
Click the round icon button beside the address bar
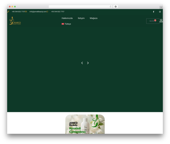coord(116,6)
